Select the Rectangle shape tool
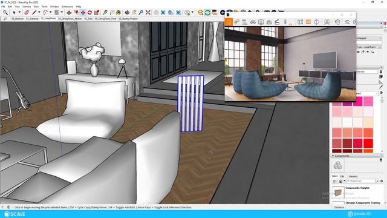This screenshot has height=218, width=387. pyautogui.click(x=56, y=12)
